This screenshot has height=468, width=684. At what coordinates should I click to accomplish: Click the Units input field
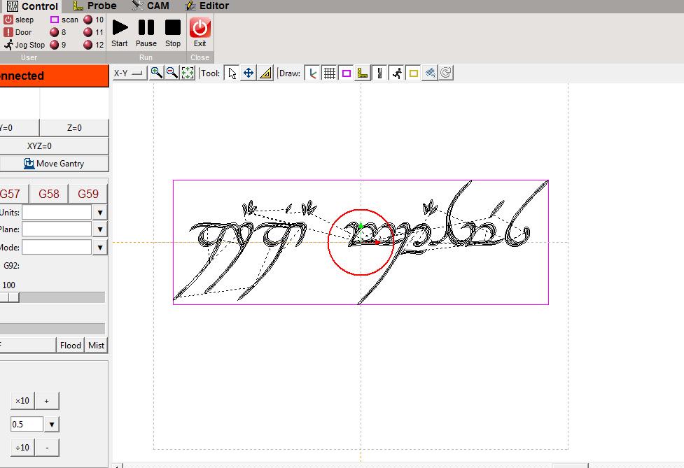[x=57, y=213]
